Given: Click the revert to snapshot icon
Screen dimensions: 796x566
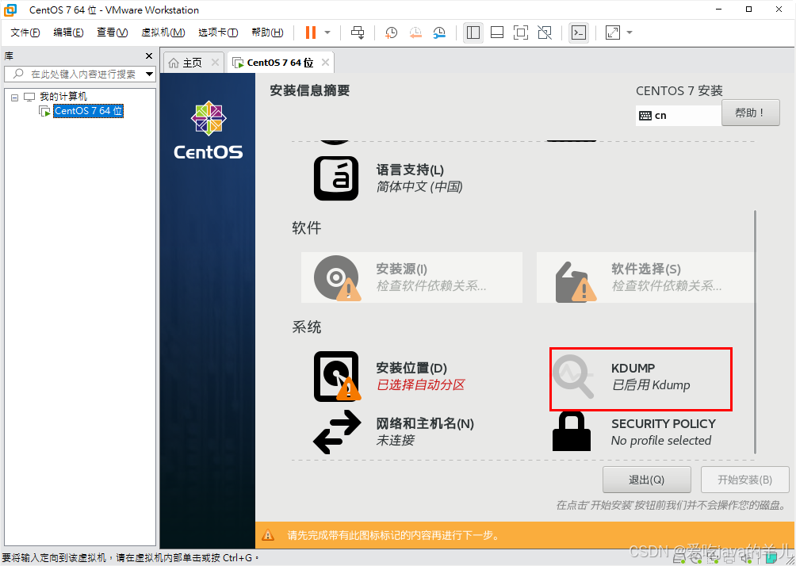Looking at the screenshot, I should click(415, 33).
